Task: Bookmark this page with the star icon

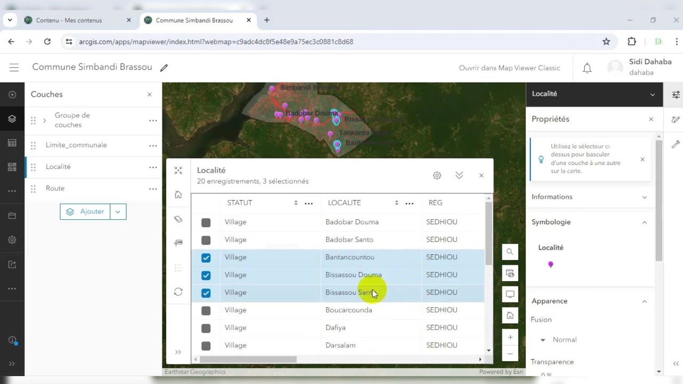Action: coord(606,42)
